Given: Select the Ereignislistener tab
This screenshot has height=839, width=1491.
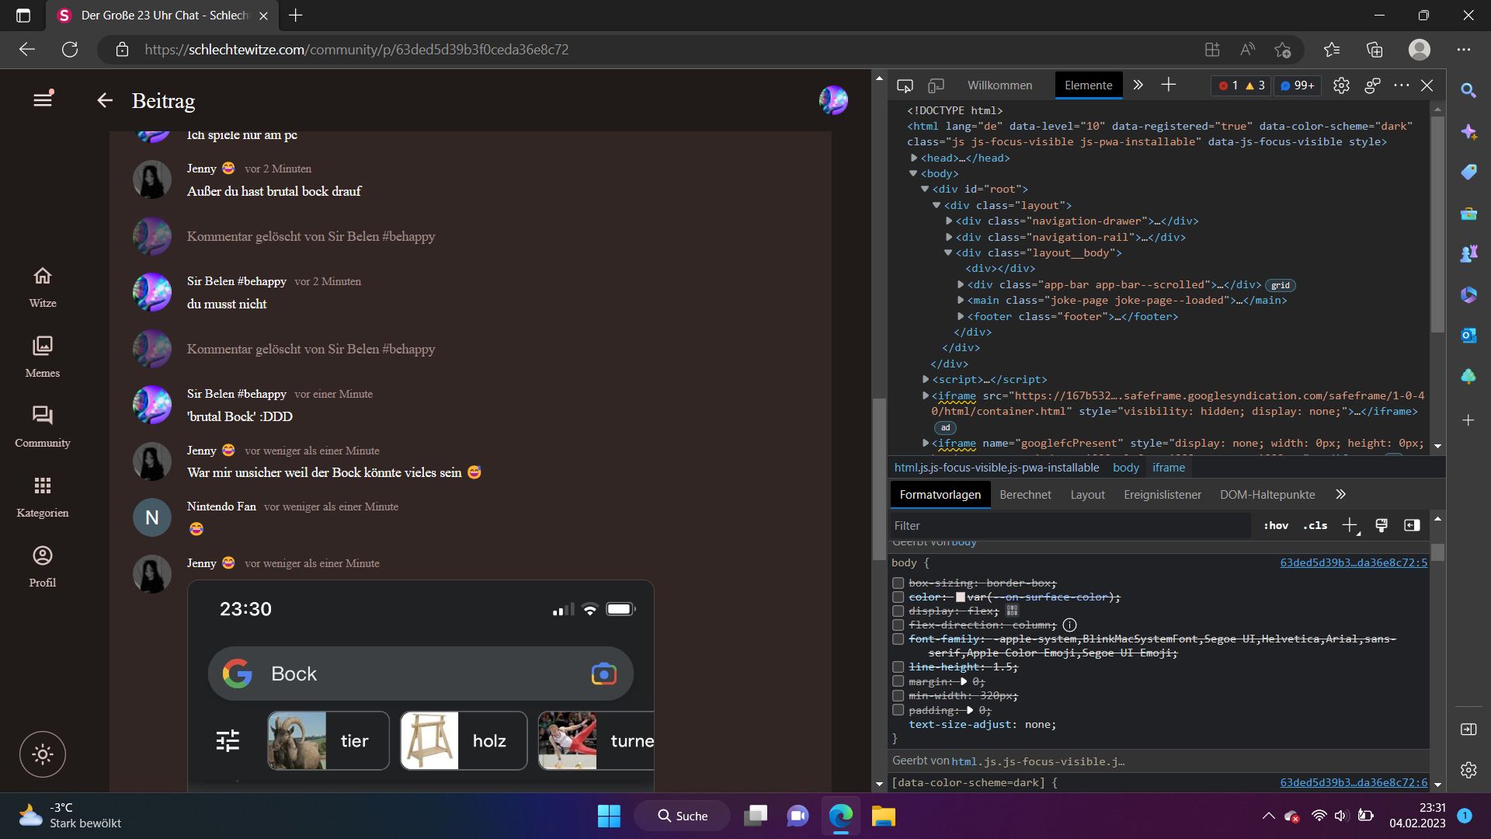Looking at the screenshot, I should click(x=1162, y=495).
